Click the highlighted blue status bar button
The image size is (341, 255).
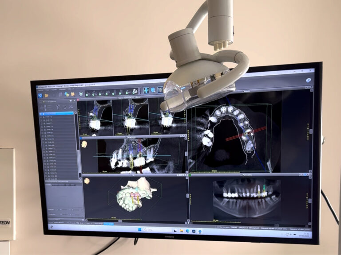pos(109,224)
